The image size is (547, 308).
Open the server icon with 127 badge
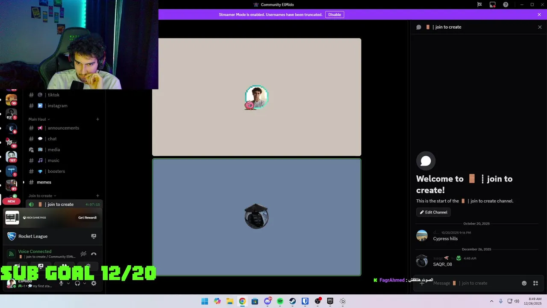click(12, 157)
